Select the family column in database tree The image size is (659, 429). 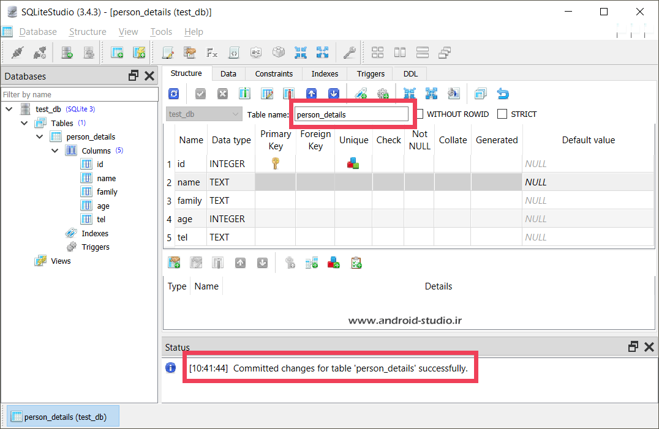pos(107,192)
